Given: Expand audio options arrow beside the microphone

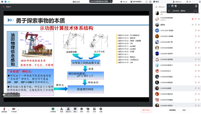Looking at the screenshot, I should pos(9,110).
